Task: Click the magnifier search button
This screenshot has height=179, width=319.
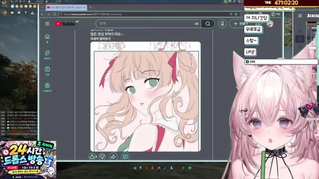Action: [x=208, y=24]
